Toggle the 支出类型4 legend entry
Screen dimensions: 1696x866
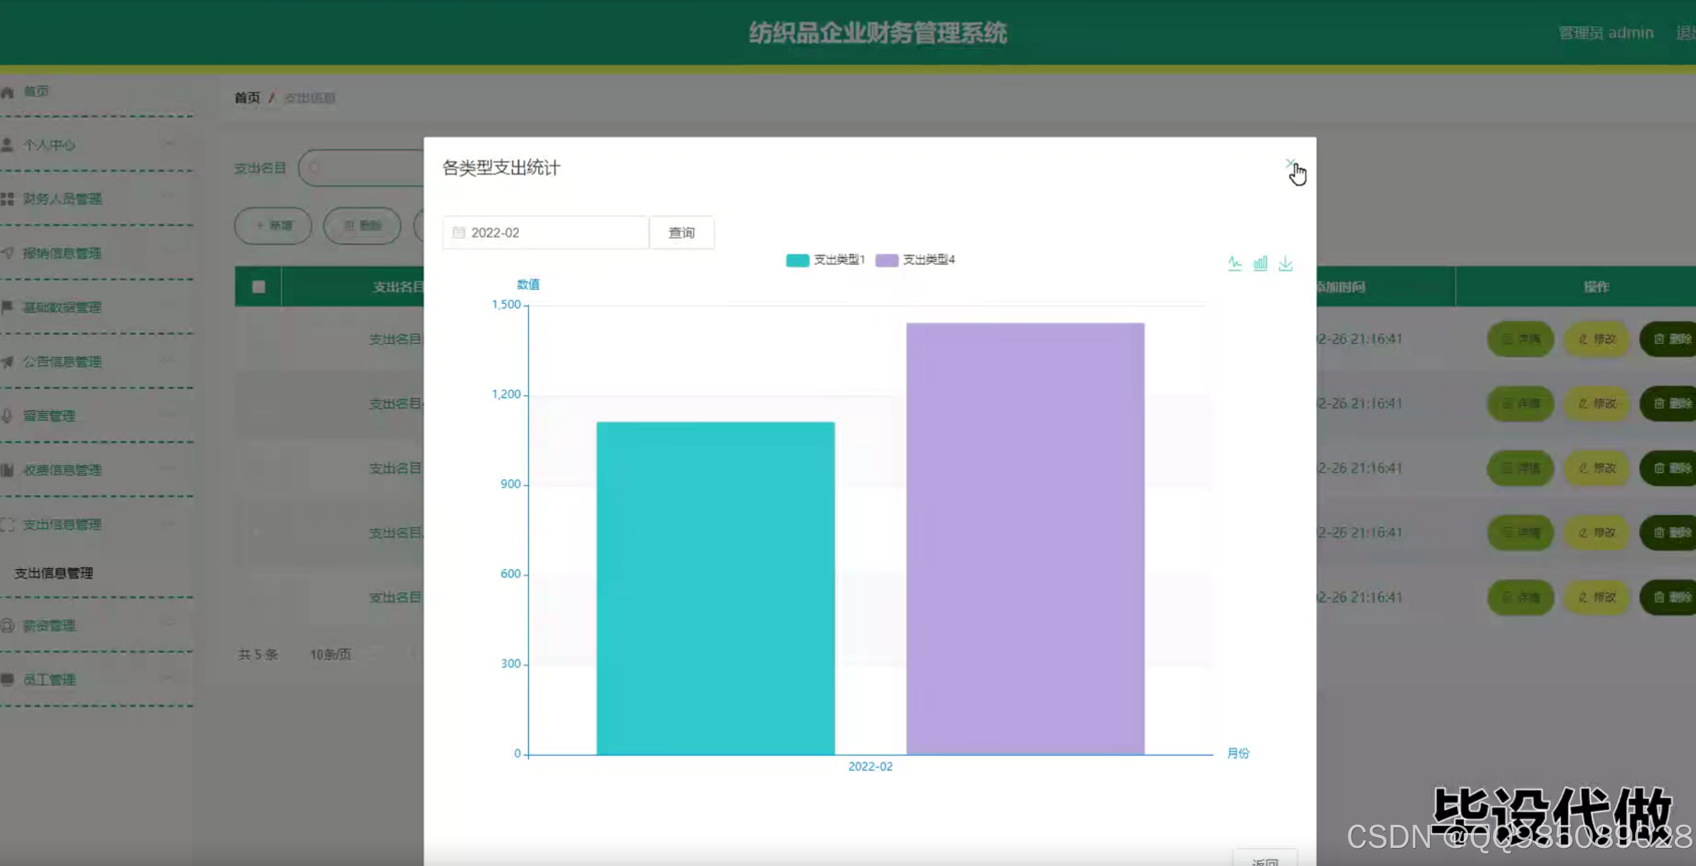(x=915, y=260)
